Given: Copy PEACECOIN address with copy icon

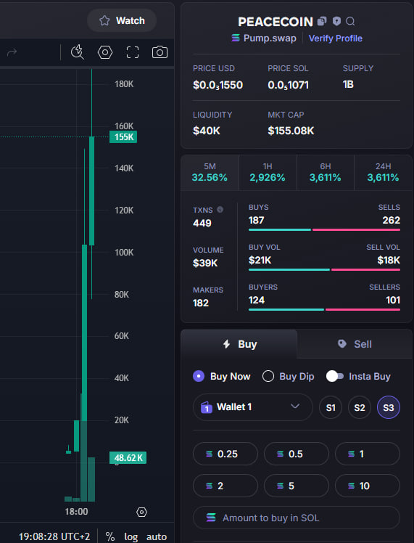Looking at the screenshot, I should (322, 22).
